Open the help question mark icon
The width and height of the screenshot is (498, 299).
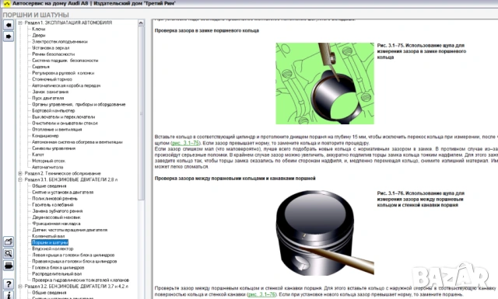tap(9, 283)
